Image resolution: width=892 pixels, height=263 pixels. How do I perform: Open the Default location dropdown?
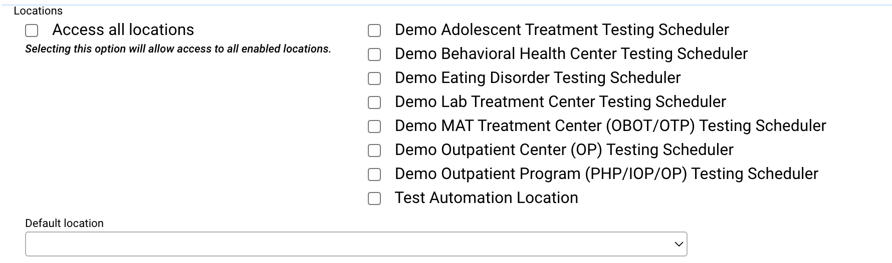tap(351, 244)
